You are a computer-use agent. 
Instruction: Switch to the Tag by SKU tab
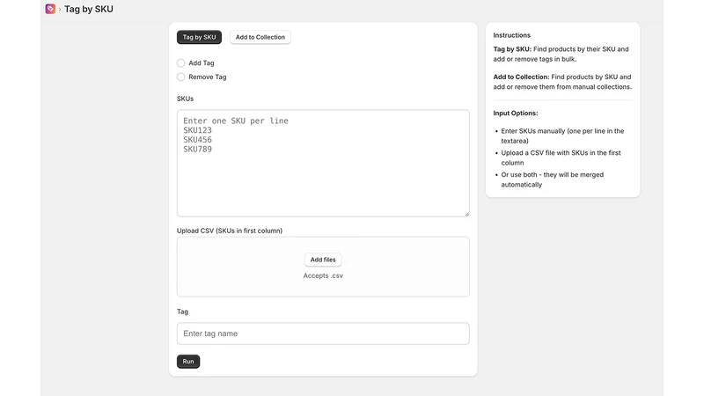point(199,37)
